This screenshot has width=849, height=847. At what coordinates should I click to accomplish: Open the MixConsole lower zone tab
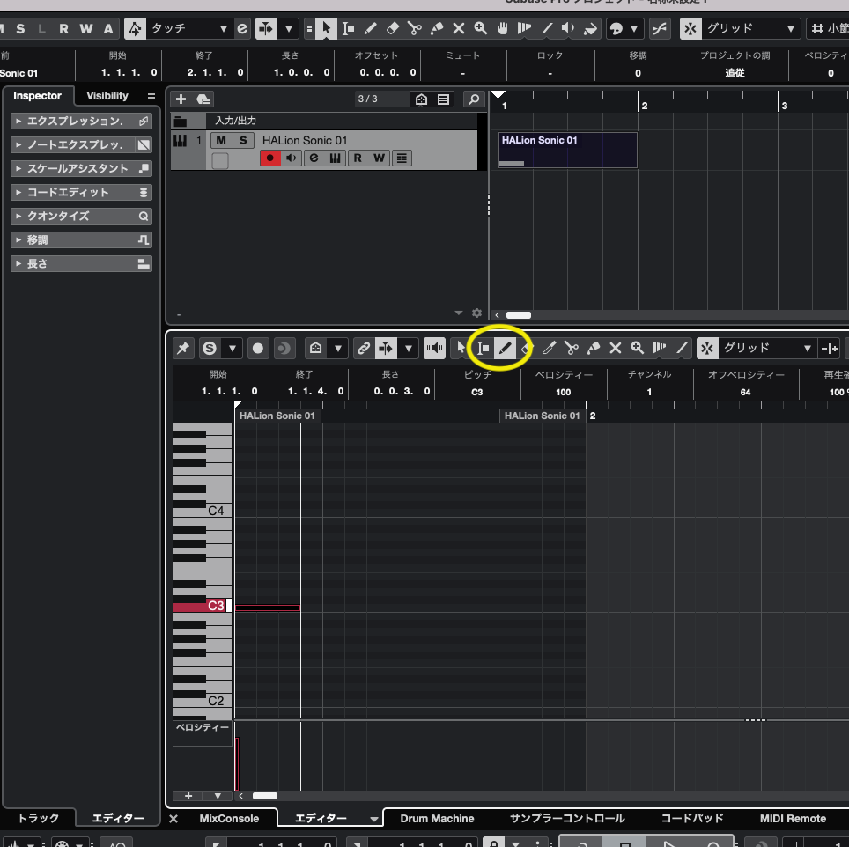click(x=229, y=818)
